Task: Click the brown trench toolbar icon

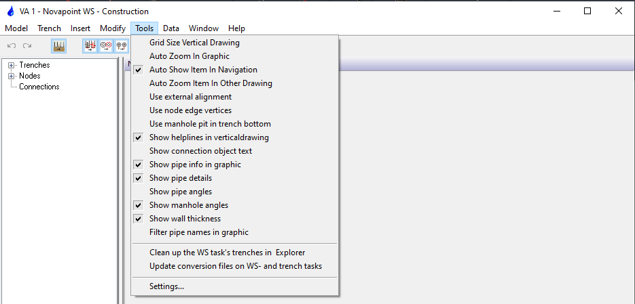Action: tap(59, 46)
